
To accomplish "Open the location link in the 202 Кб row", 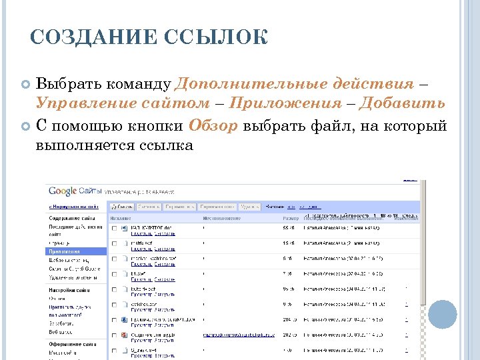I will (239, 335).
